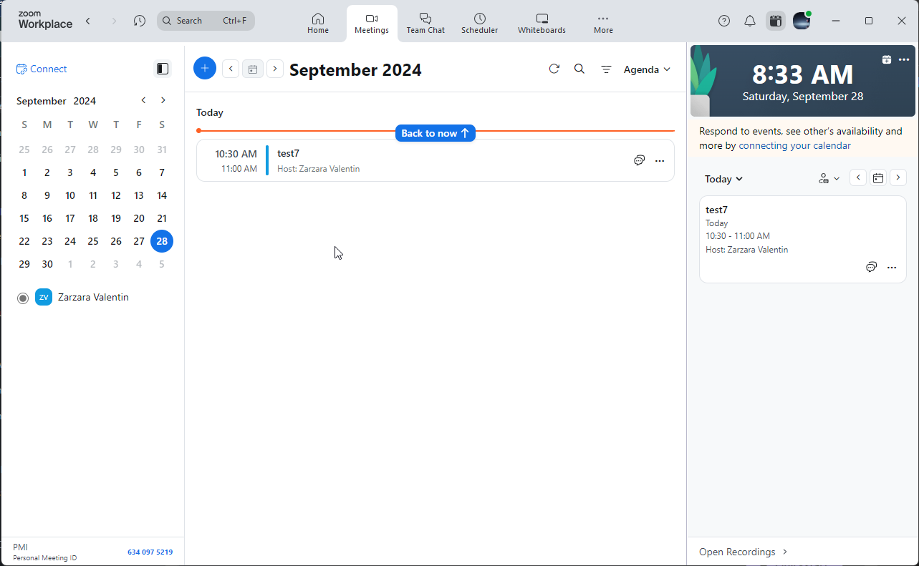This screenshot has height=566, width=919.
Task: Expand the Agenda view dropdown
Action: tap(647, 69)
